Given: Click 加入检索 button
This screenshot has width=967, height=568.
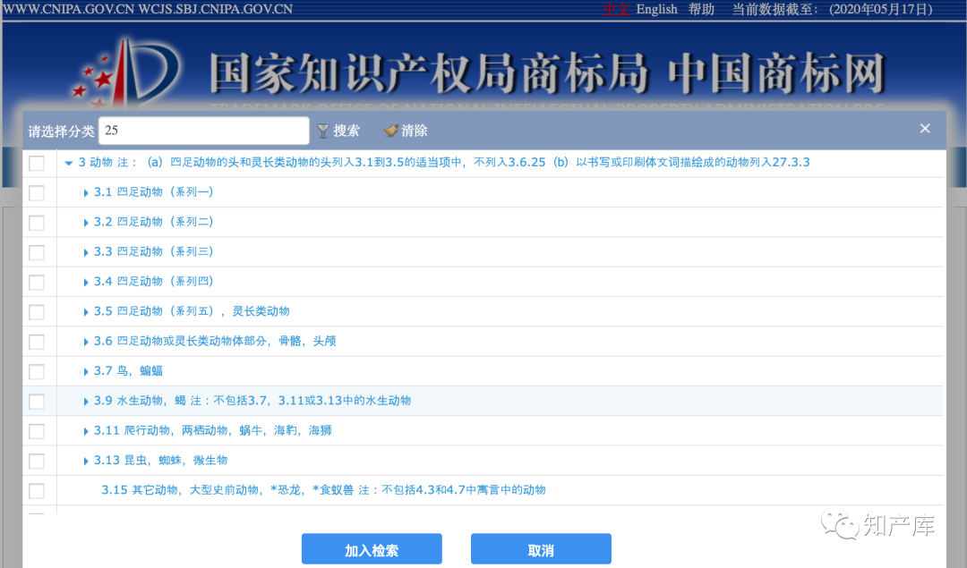Looking at the screenshot, I should [x=372, y=549].
